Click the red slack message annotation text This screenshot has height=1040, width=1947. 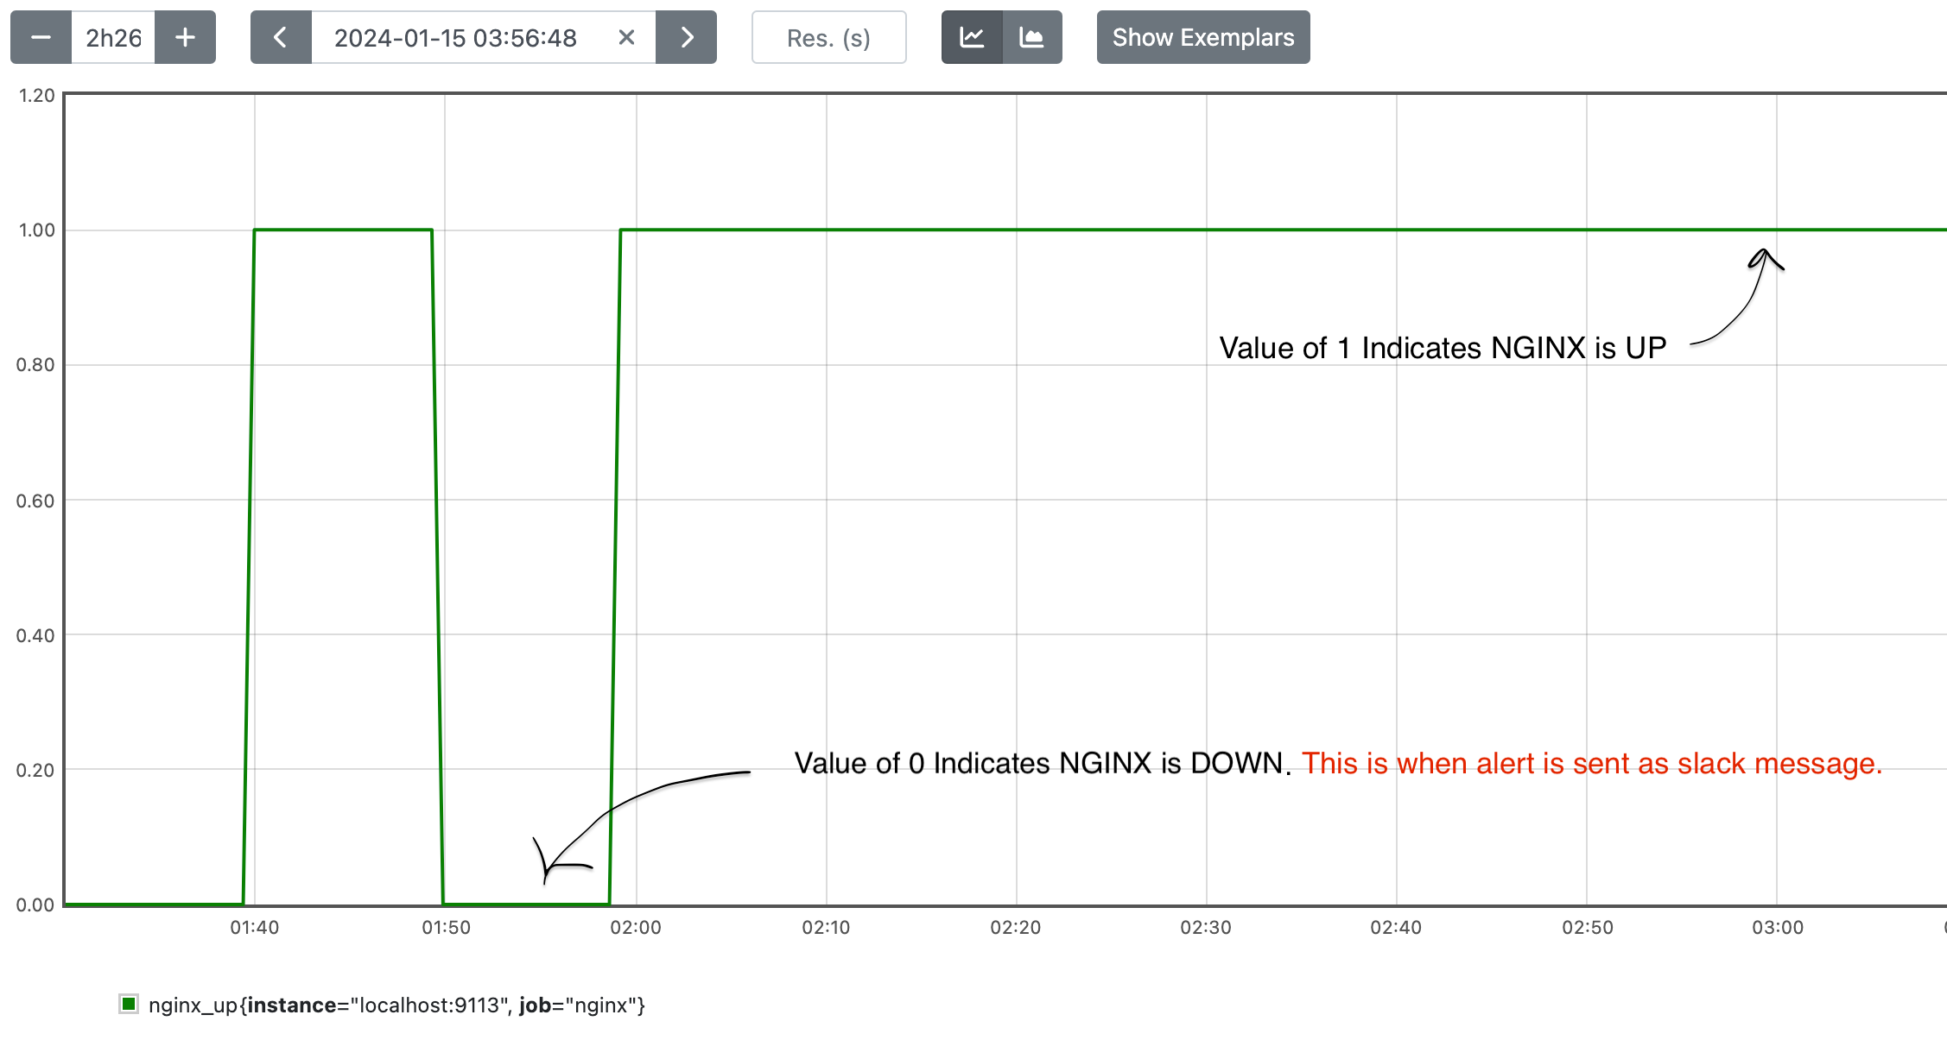[1591, 764]
